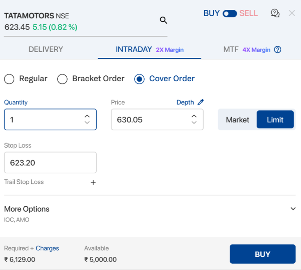Image resolution: width=301 pixels, height=270 pixels.
Task: Select the Regular order radio button
Action: [9, 79]
